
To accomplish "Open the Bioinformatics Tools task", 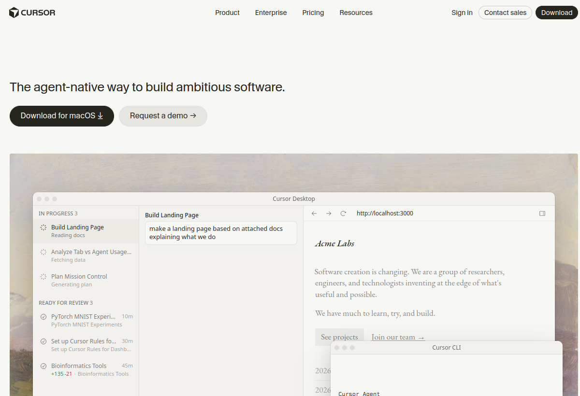I will click(86, 369).
